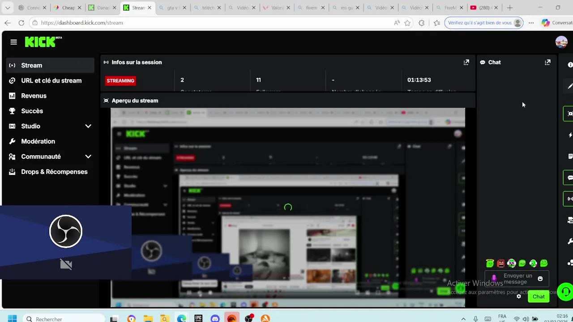Open the notes document icon in right toolbar
The width and height of the screenshot is (573, 322).
pyautogui.click(x=570, y=156)
